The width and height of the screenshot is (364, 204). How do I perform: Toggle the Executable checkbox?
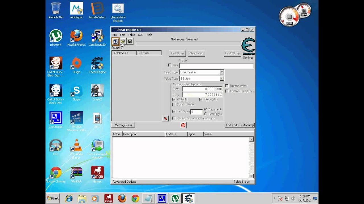(200, 99)
